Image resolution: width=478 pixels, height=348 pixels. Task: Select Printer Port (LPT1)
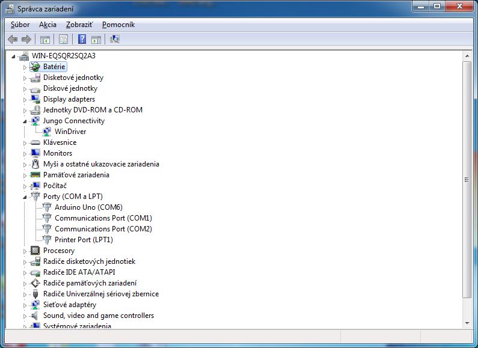(84, 240)
